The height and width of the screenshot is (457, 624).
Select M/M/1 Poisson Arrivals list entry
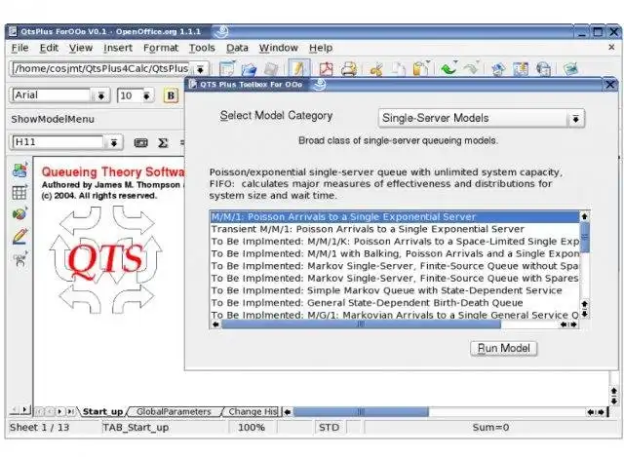(395, 217)
